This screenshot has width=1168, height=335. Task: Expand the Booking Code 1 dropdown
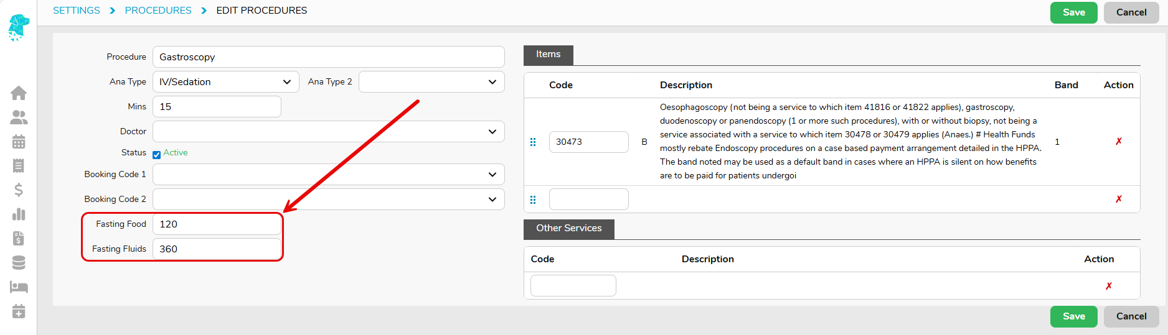click(328, 175)
